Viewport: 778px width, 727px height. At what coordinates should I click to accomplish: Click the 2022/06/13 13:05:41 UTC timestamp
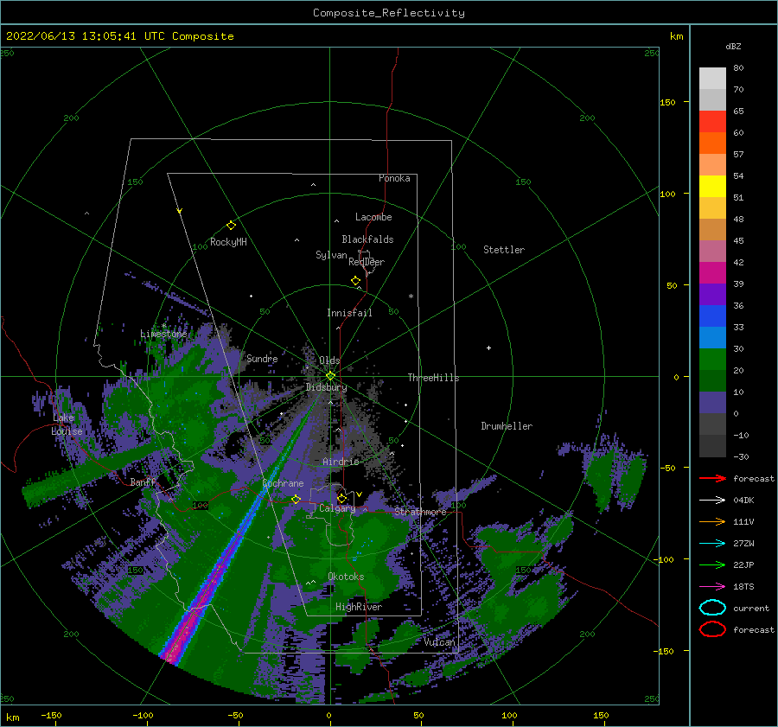tap(75, 35)
